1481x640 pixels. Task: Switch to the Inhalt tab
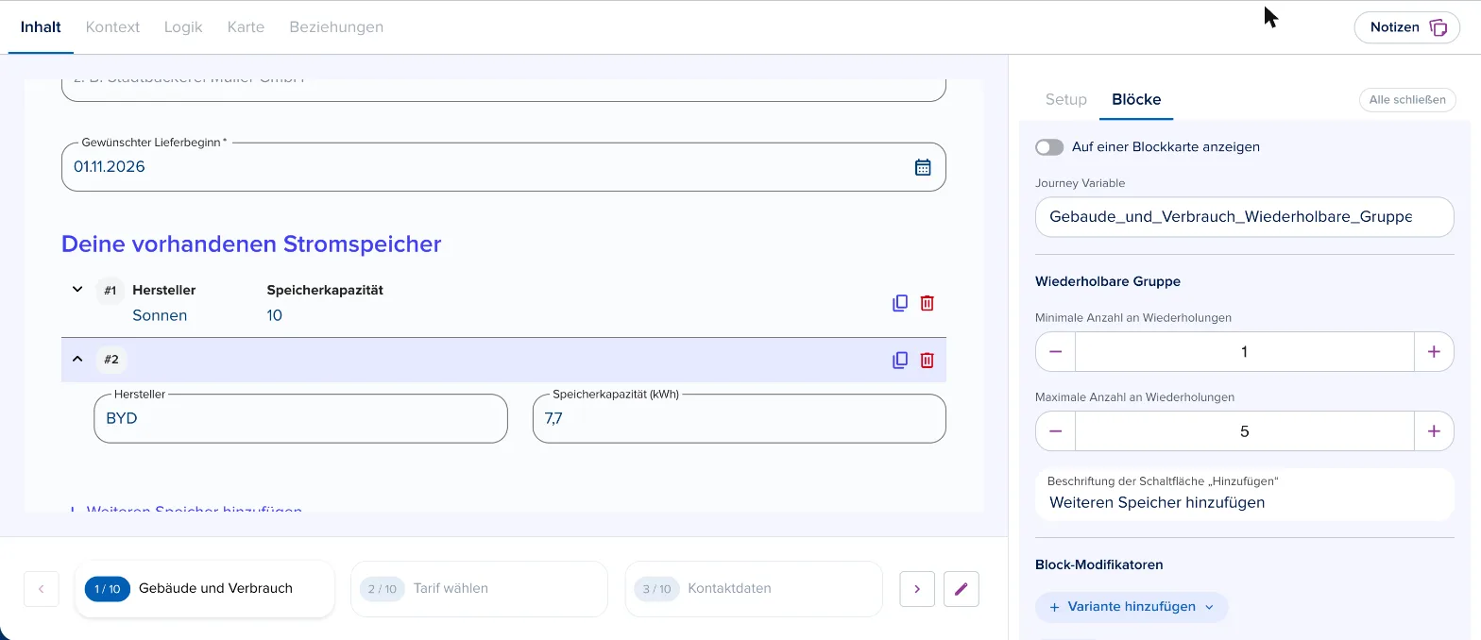41,27
